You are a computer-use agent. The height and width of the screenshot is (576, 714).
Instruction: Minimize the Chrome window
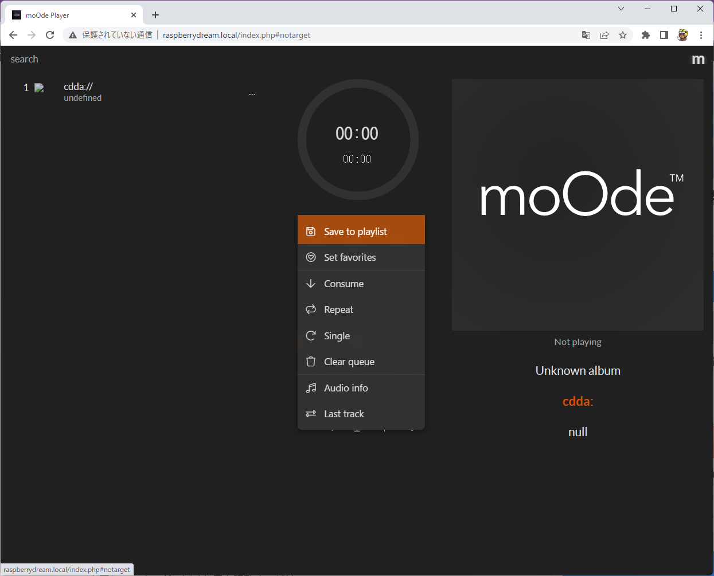pos(647,9)
